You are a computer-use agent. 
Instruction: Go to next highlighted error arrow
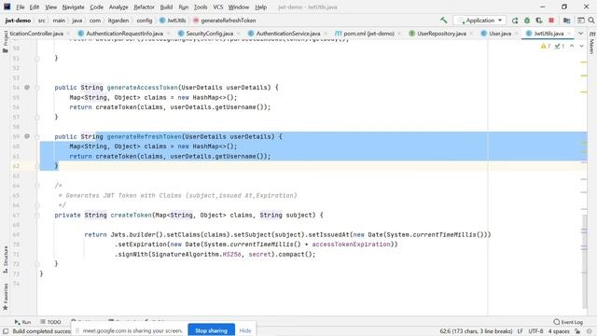[x=582, y=46]
